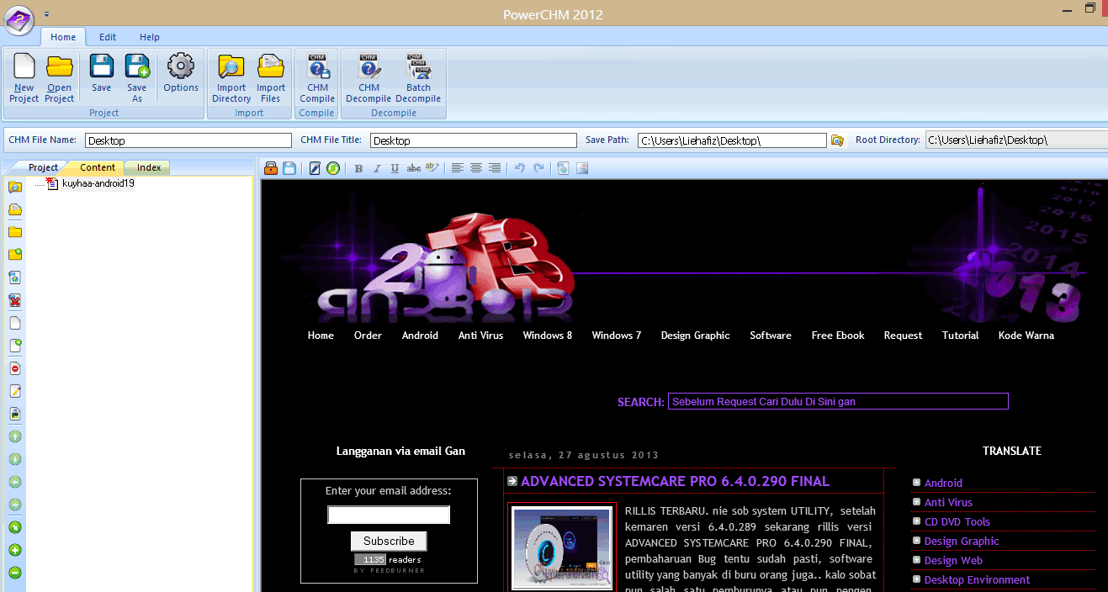This screenshot has height=592, width=1108.
Task: Click the insert image icon
Action: pos(582,168)
